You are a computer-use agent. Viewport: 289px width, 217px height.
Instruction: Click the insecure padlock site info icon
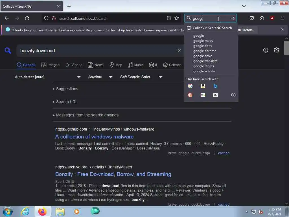(54, 18)
